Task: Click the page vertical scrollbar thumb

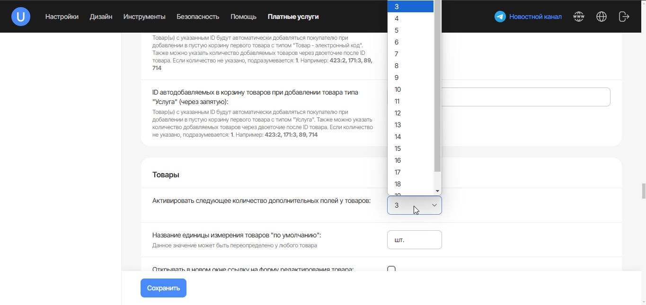Action: pos(643,191)
